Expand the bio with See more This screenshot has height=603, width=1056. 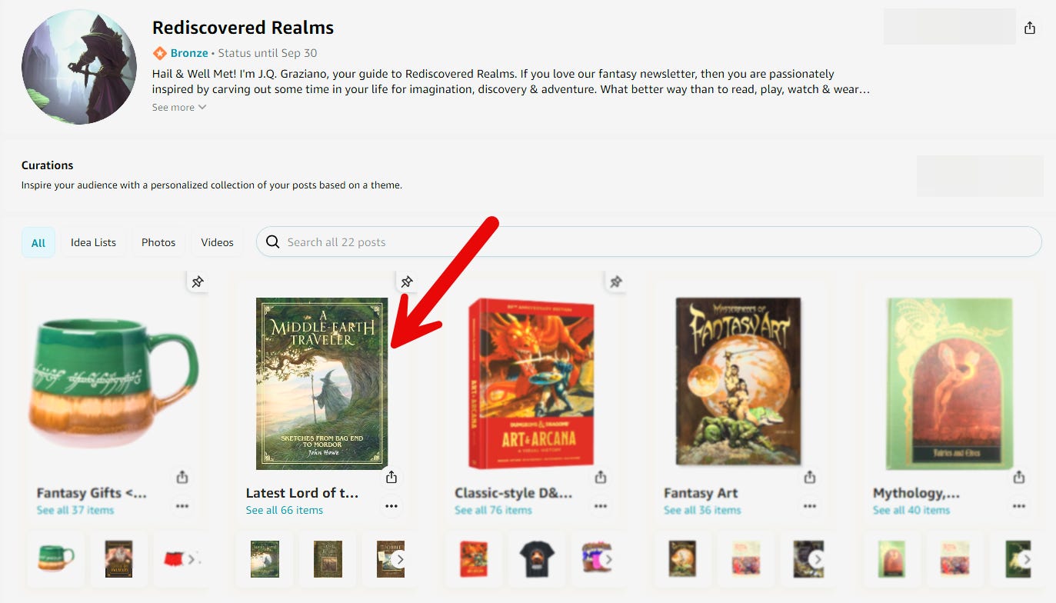(x=179, y=108)
